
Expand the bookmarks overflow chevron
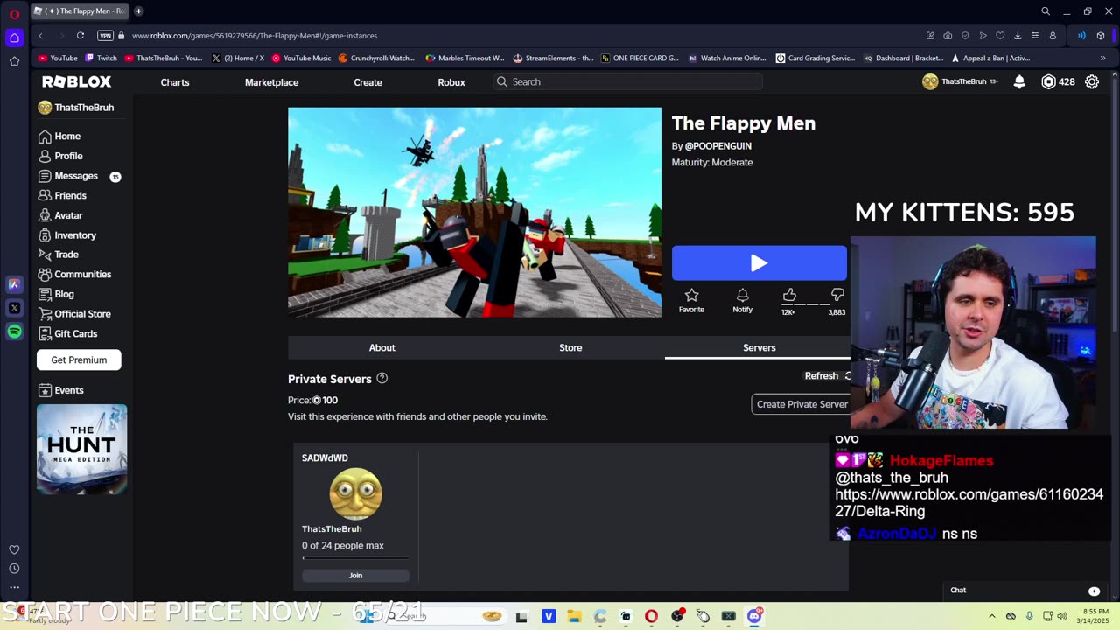coord(1102,59)
